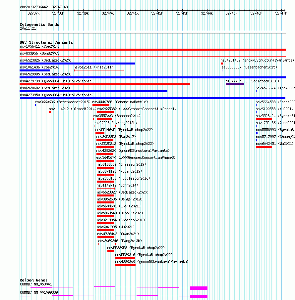Click nsv5558993 variant label
Screen dimensions: 295x300
(x=275, y=130)
